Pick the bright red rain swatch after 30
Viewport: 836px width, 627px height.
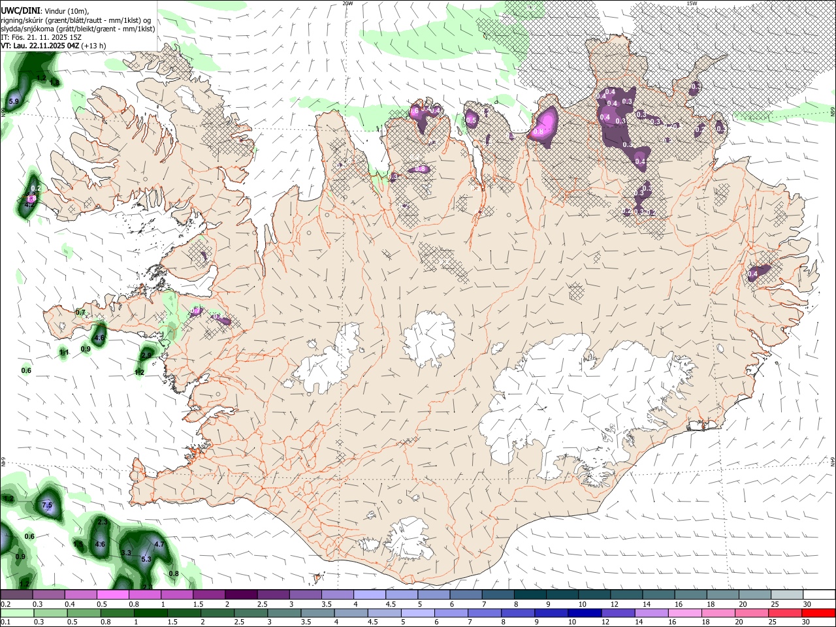pos(818,613)
